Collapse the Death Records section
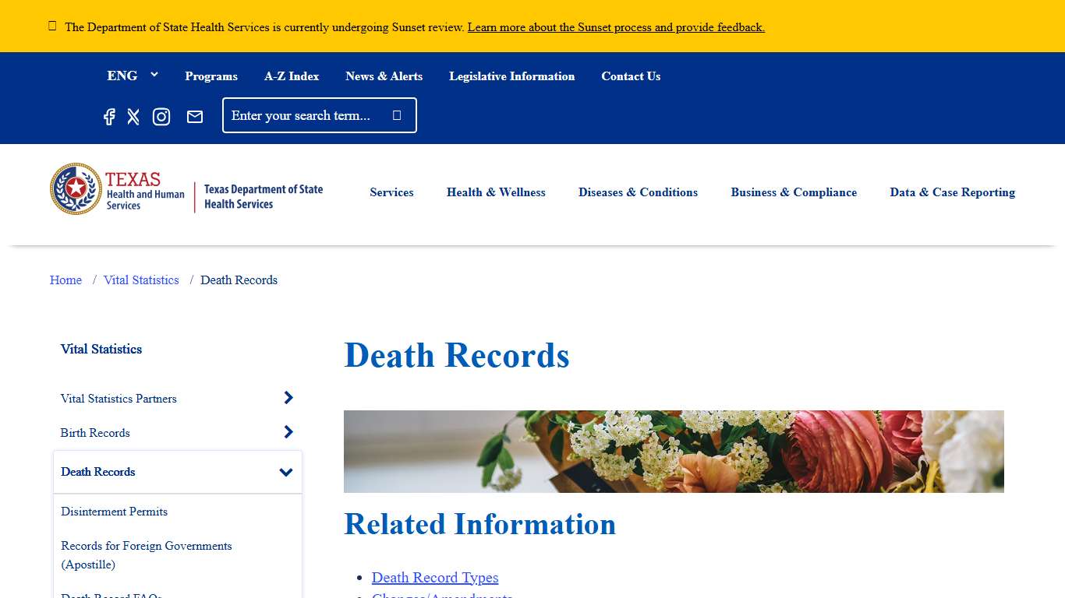 (285, 471)
